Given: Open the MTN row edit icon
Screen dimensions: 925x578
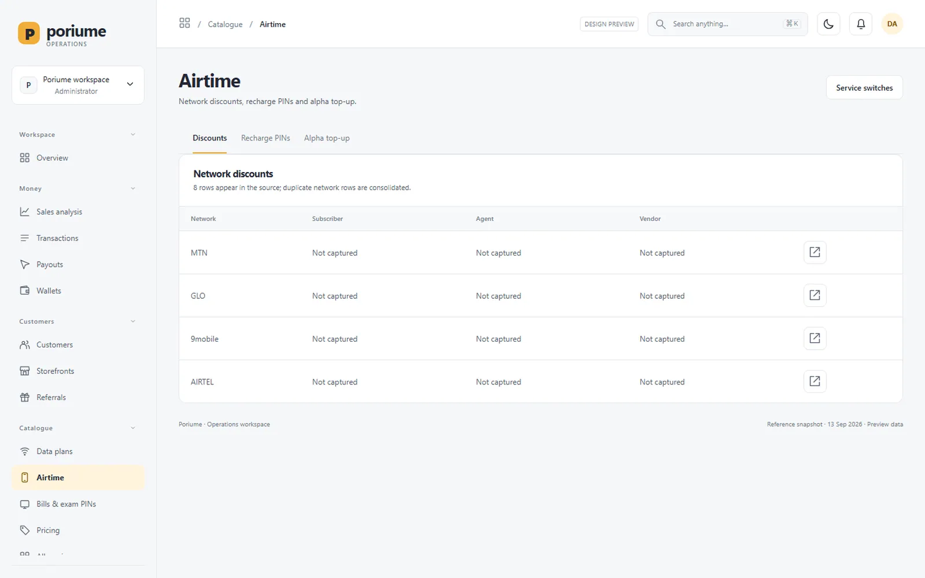Looking at the screenshot, I should coord(815,252).
